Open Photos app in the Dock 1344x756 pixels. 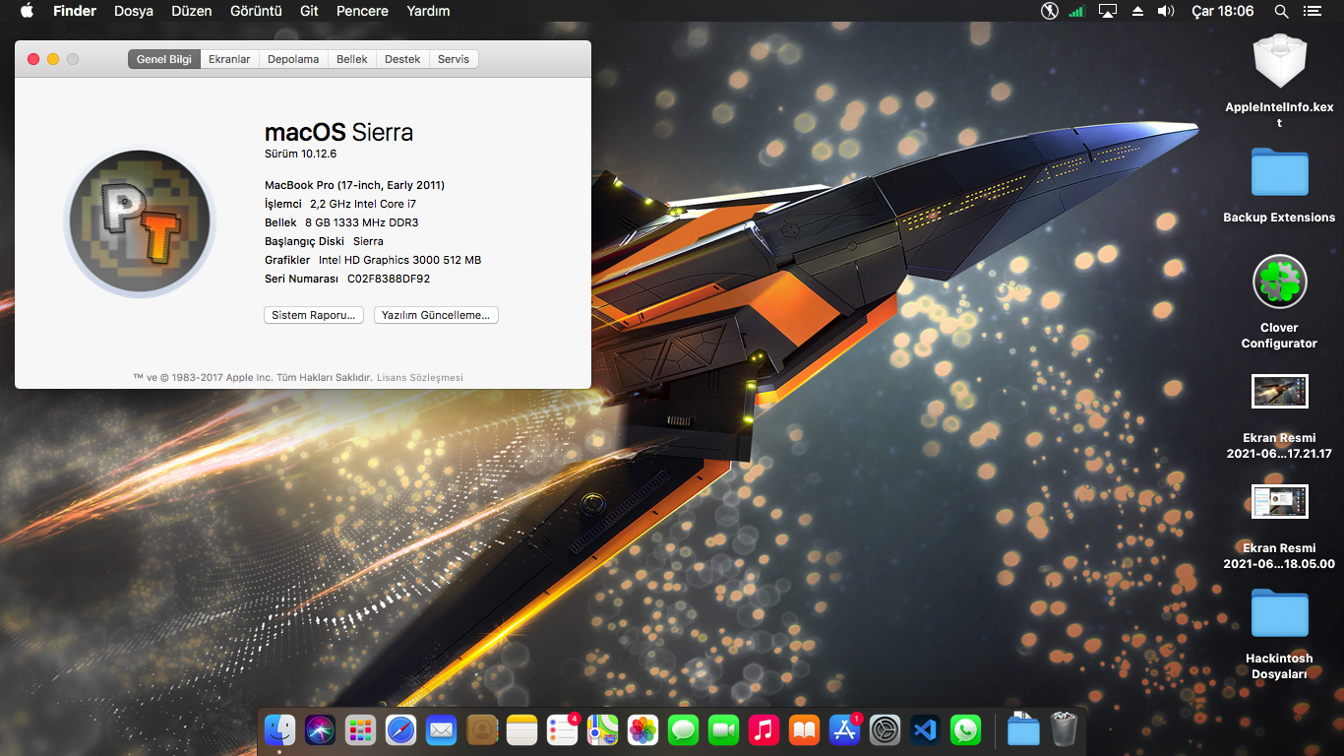point(642,729)
